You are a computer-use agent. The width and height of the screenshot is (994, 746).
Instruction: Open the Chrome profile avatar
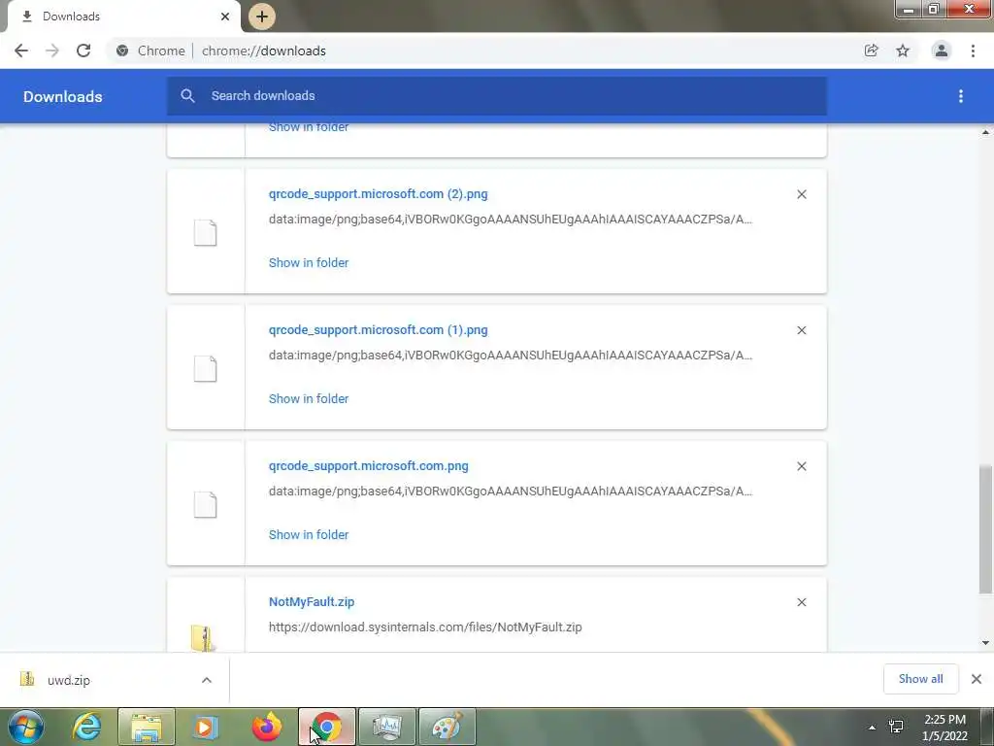[x=942, y=51]
